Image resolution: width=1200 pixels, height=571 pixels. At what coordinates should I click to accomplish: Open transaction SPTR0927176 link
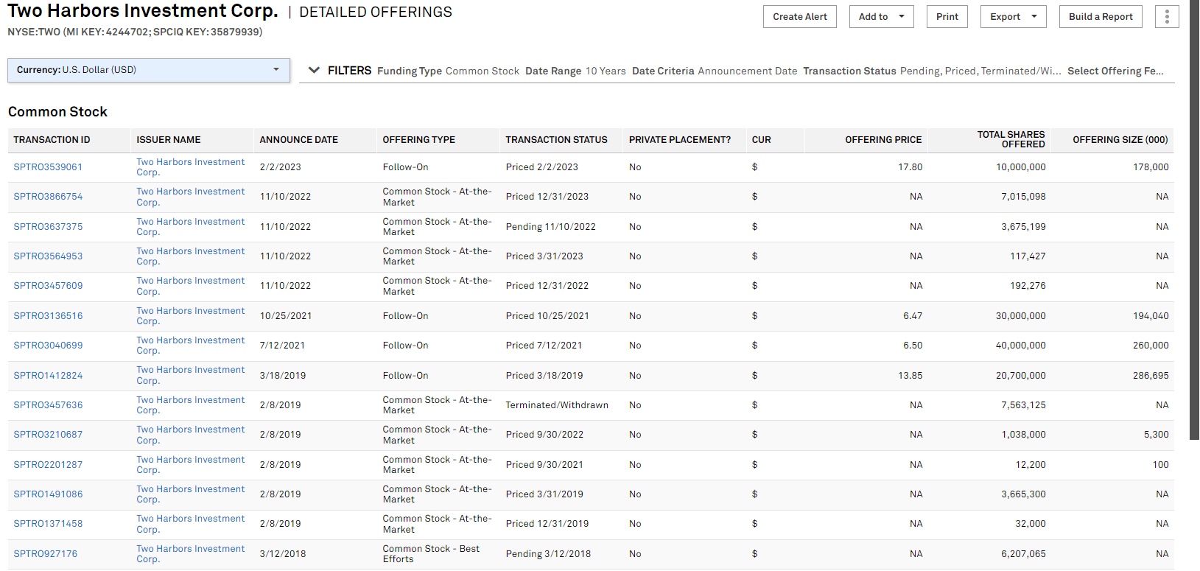(45, 554)
